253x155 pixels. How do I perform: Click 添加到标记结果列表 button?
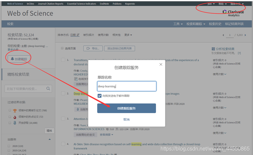coord(120,48)
